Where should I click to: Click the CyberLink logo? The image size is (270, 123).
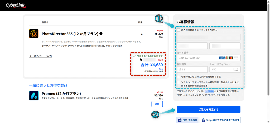(16, 6)
